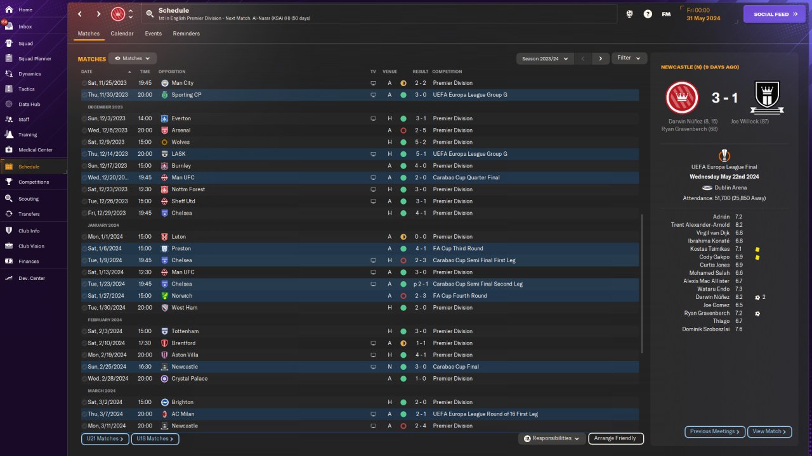Click the search magnifier icon
This screenshot has height=456, width=812.
[x=149, y=14]
